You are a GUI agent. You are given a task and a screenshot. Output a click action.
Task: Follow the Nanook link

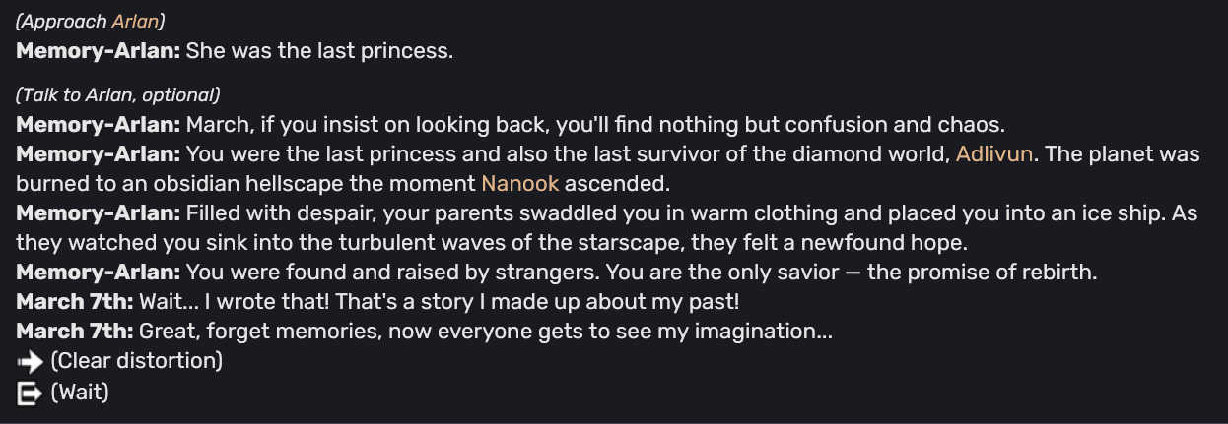(519, 183)
